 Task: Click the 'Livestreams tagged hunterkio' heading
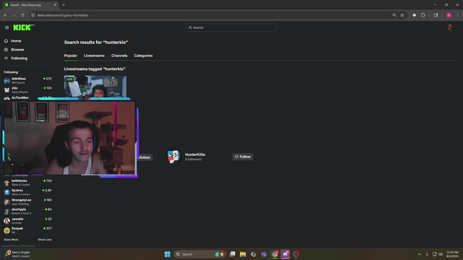(x=95, y=69)
